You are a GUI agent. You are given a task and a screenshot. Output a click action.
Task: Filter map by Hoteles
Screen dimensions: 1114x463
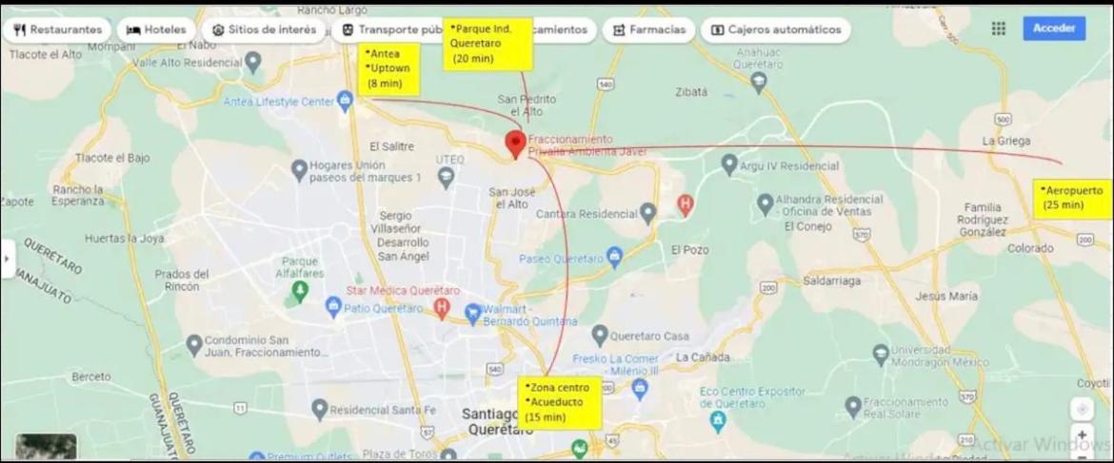click(x=156, y=29)
